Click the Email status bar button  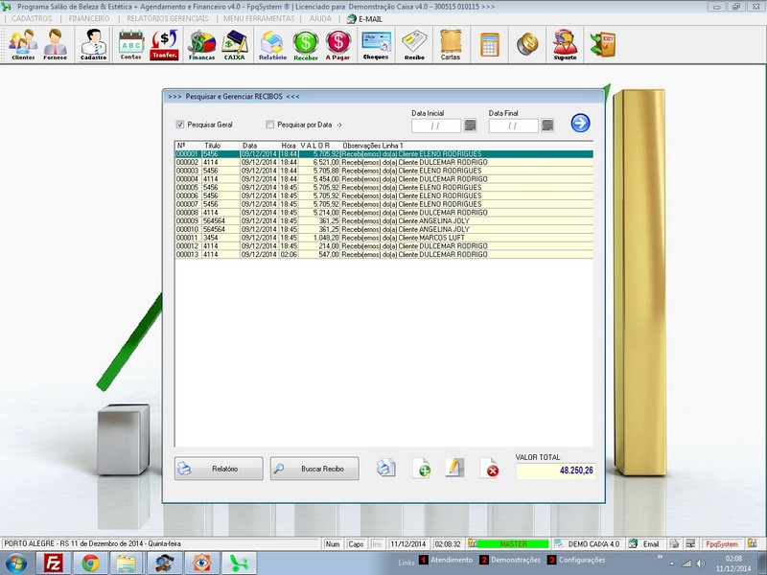coord(644,543)
